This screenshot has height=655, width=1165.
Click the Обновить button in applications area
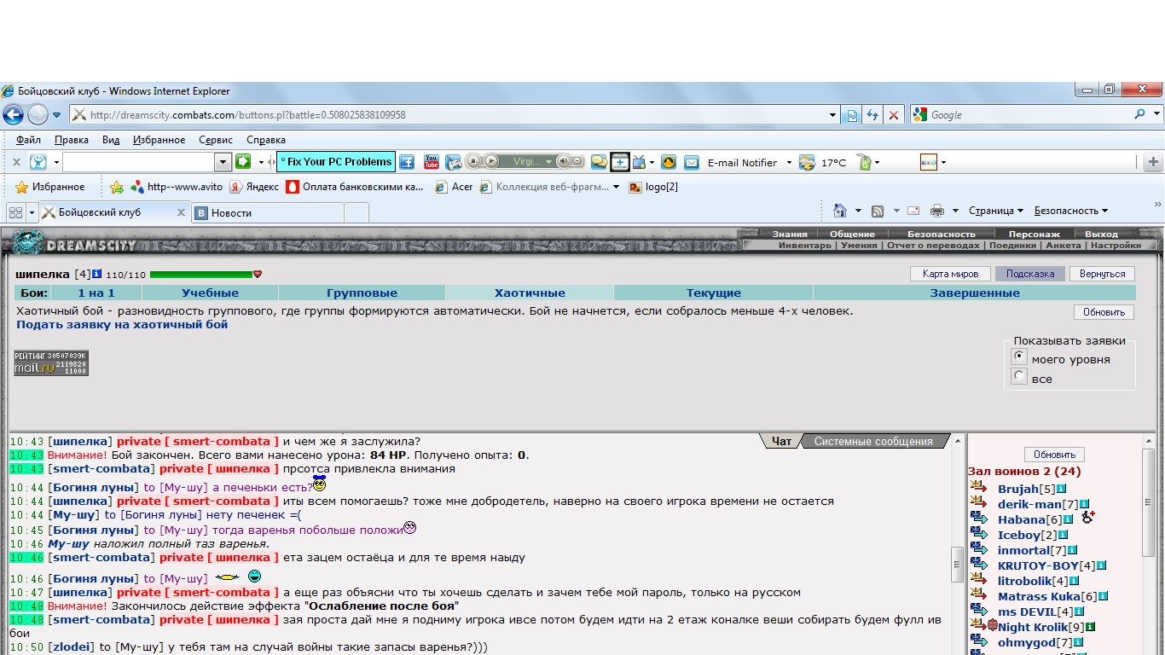tap(1104, 312)
